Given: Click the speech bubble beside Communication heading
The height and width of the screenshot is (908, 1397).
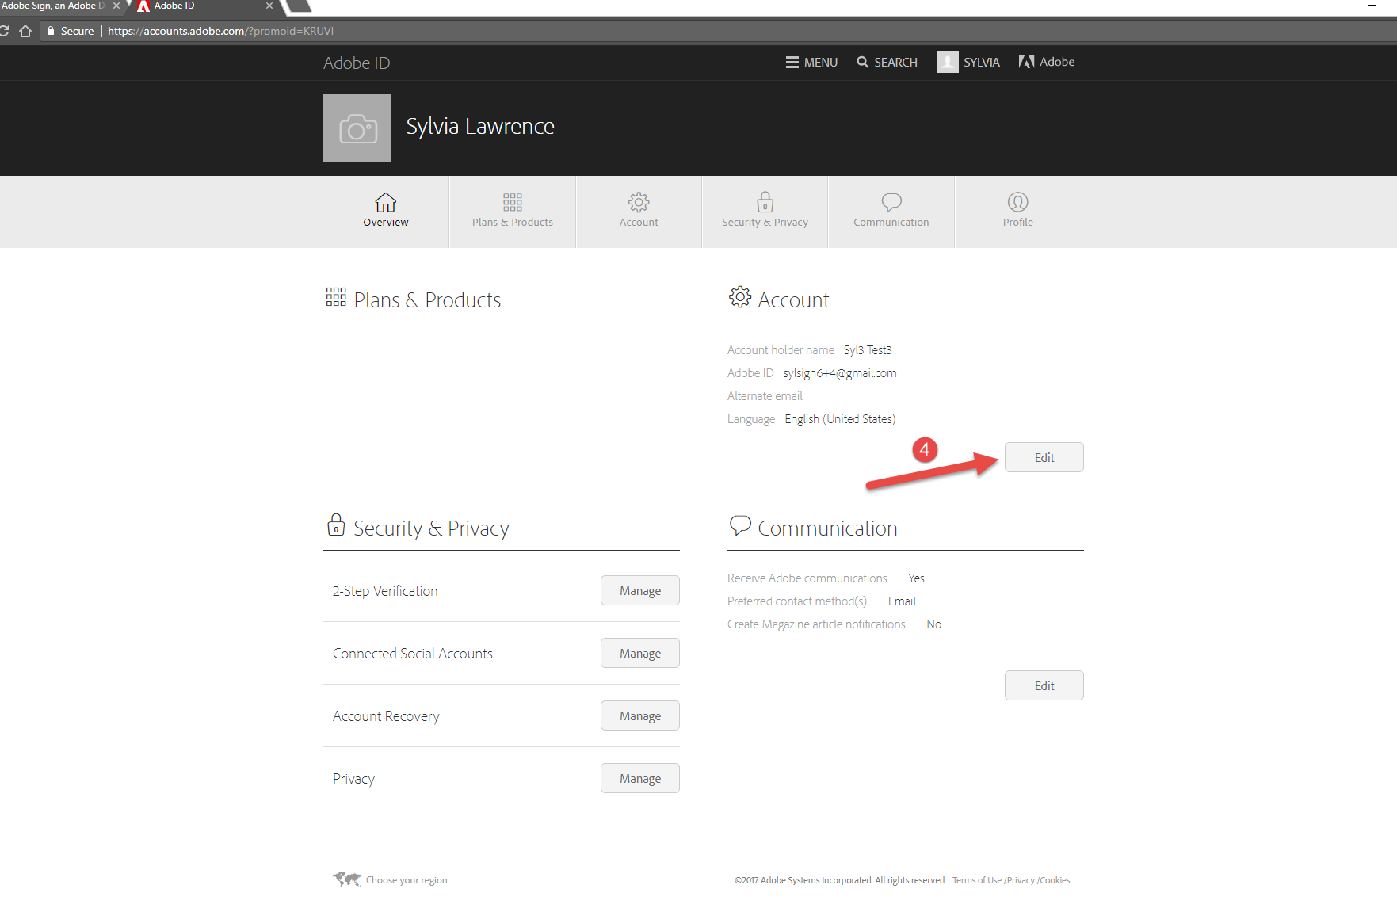Looking at the screenshot, I should (740, 525).
